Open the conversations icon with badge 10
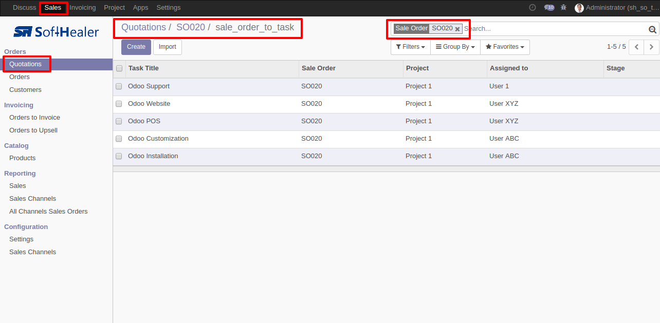The image size is (660, 323). point(549,8)
